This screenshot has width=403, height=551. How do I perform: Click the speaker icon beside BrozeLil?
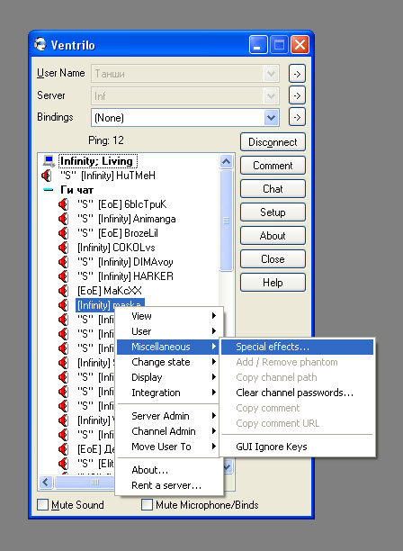63,233
